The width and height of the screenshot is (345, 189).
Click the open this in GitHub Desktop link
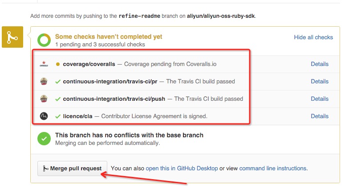tap(182, 168)
